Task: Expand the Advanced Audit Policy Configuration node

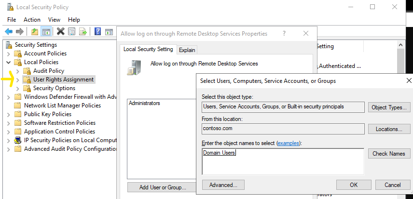Action: [9, 149]
